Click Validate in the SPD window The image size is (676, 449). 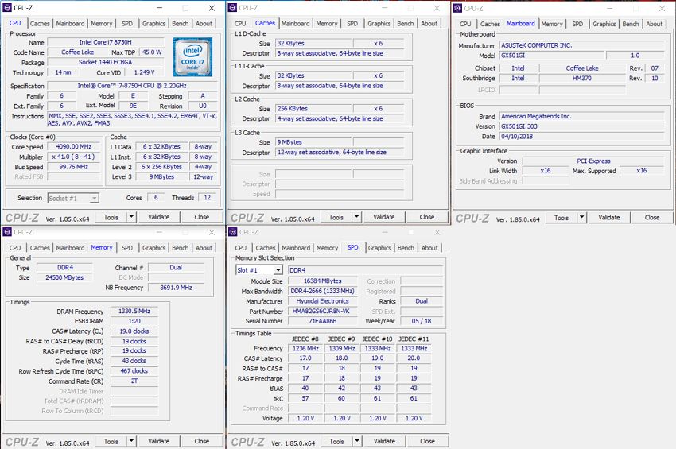point(384,441)
